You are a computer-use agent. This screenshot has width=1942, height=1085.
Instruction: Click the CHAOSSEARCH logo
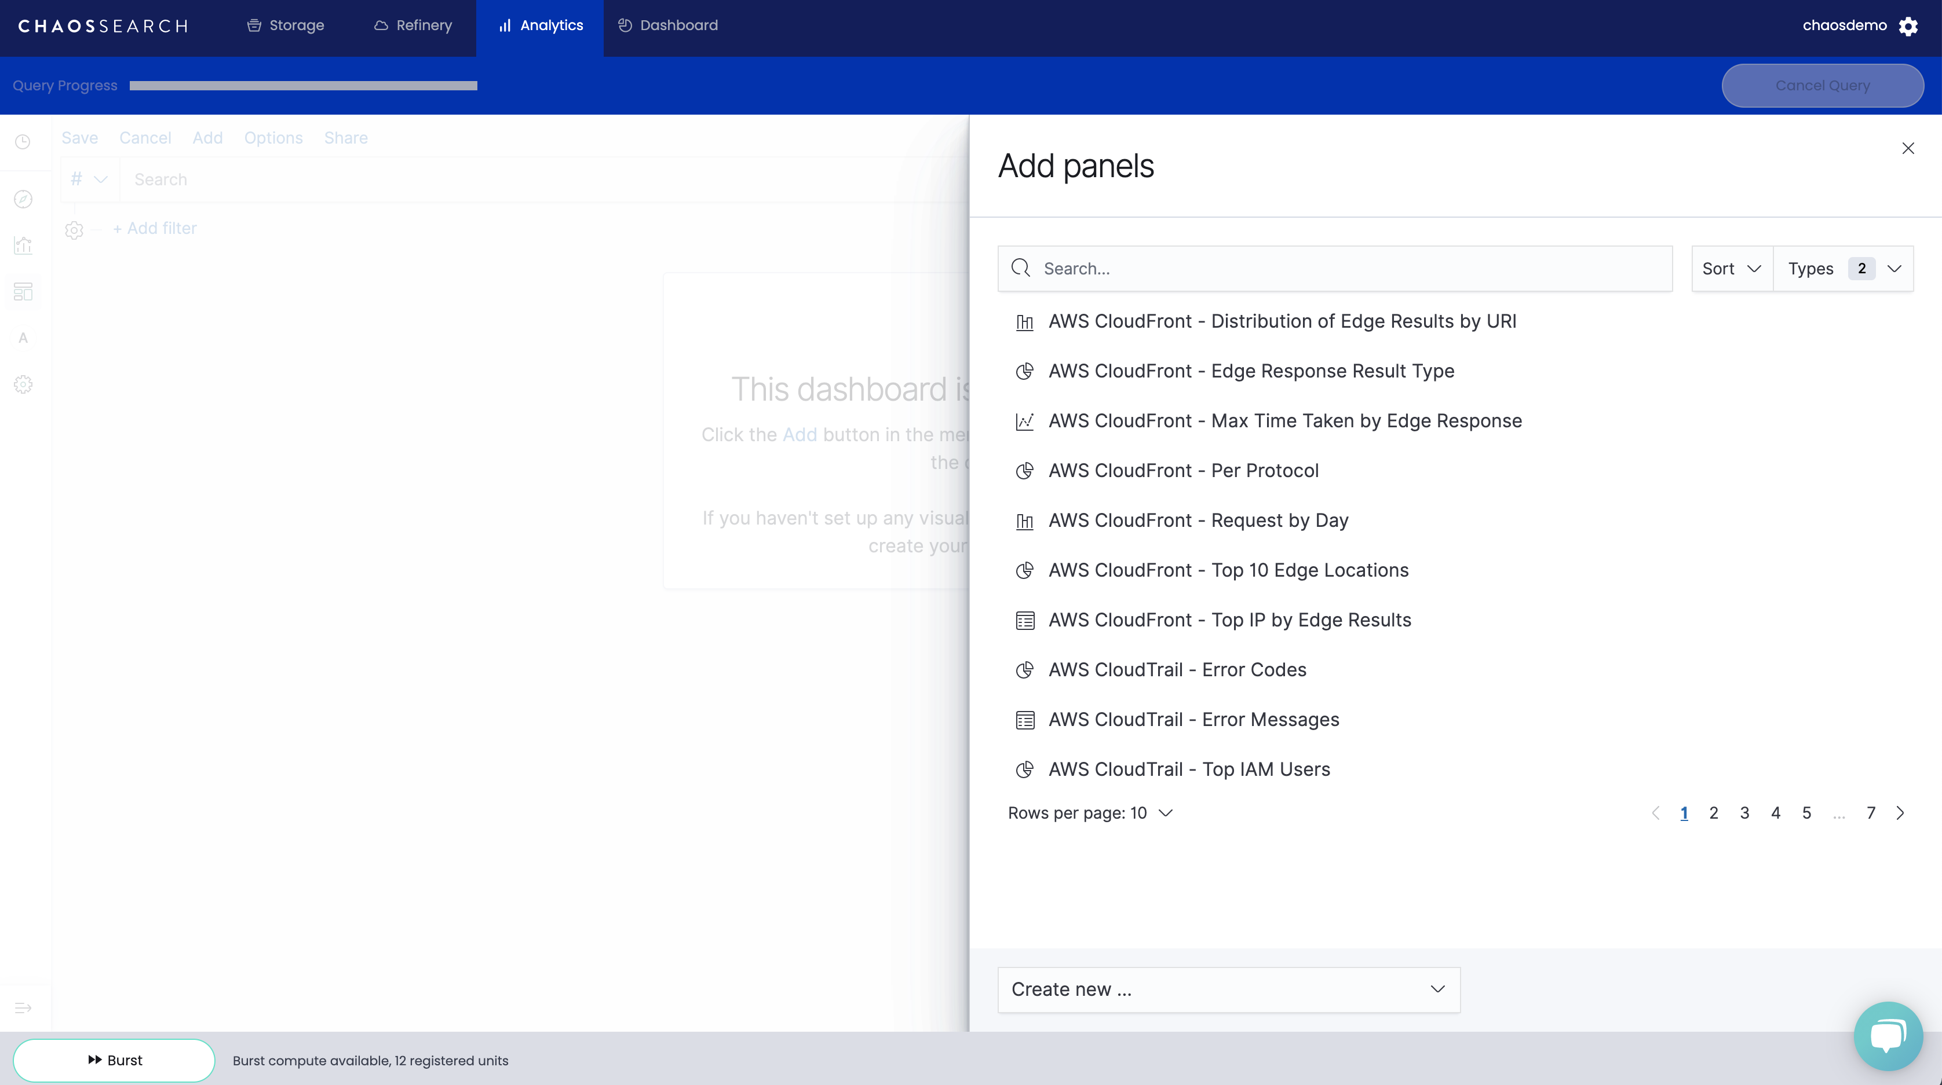[103, 27]
